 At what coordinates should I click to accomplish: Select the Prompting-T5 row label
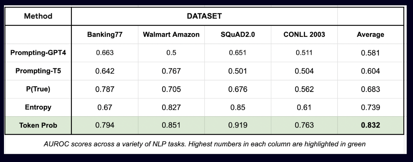[x=38, y=72]
